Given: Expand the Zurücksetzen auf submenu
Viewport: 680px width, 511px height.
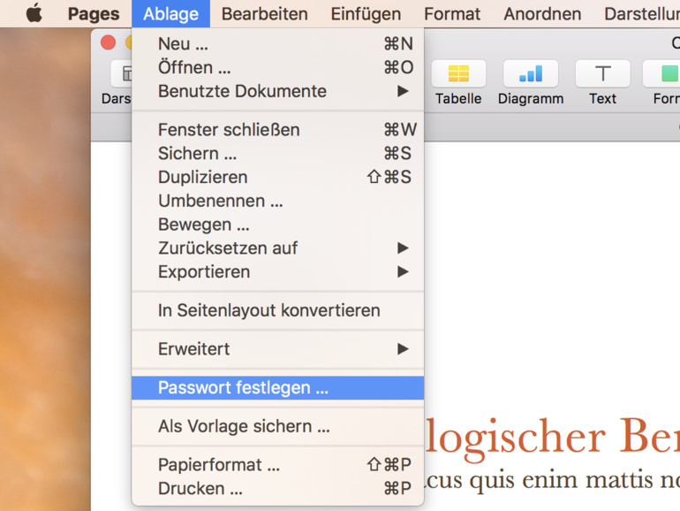Looking at the screenshot, I should coord(277,248).
